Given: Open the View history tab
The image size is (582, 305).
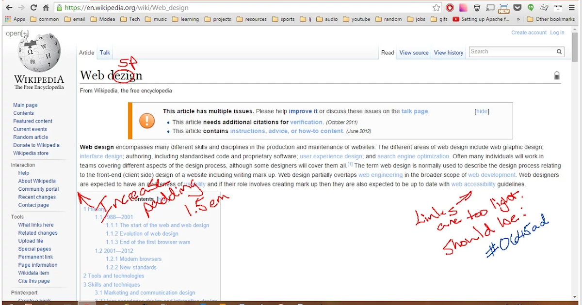Looking at the screenshot, I should coord(449,53).
